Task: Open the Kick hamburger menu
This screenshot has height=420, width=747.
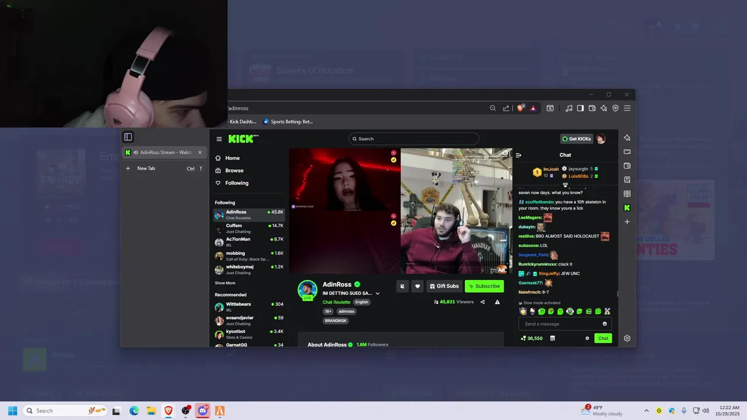Action: coord(219,139)
